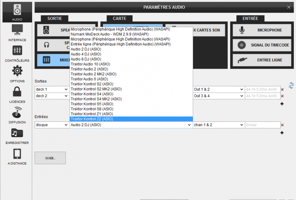Open the Contrôleurs settings section
This screenshot has width=296, height=200.
tap(17, 54)
